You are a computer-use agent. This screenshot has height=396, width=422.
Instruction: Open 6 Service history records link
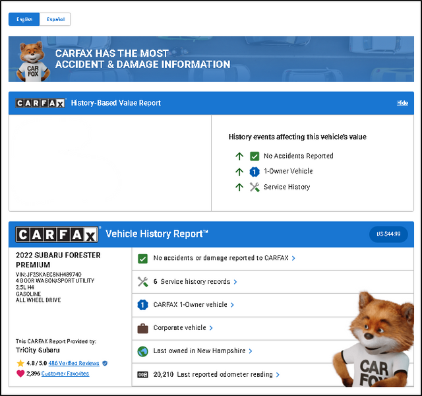click(x=192, y=282)
